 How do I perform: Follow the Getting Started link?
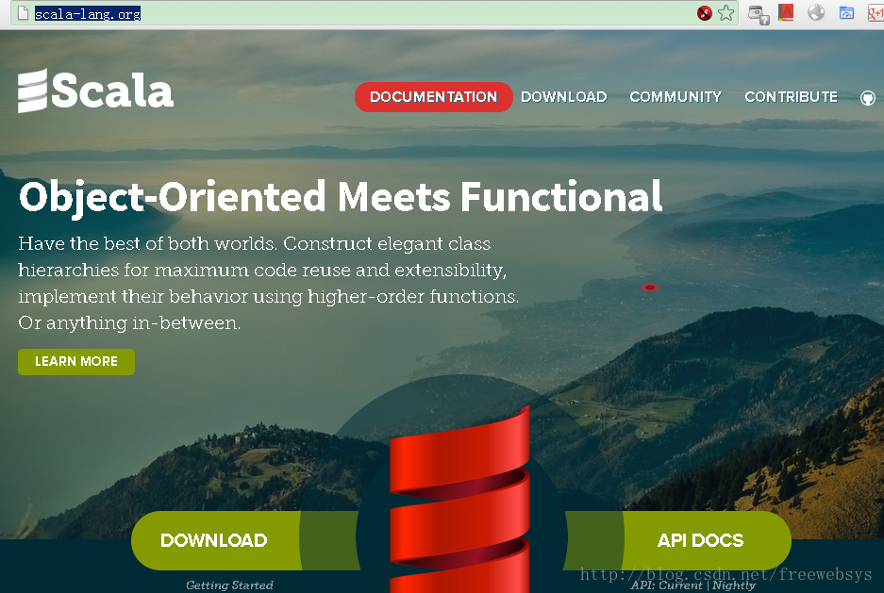click(229, 585)
